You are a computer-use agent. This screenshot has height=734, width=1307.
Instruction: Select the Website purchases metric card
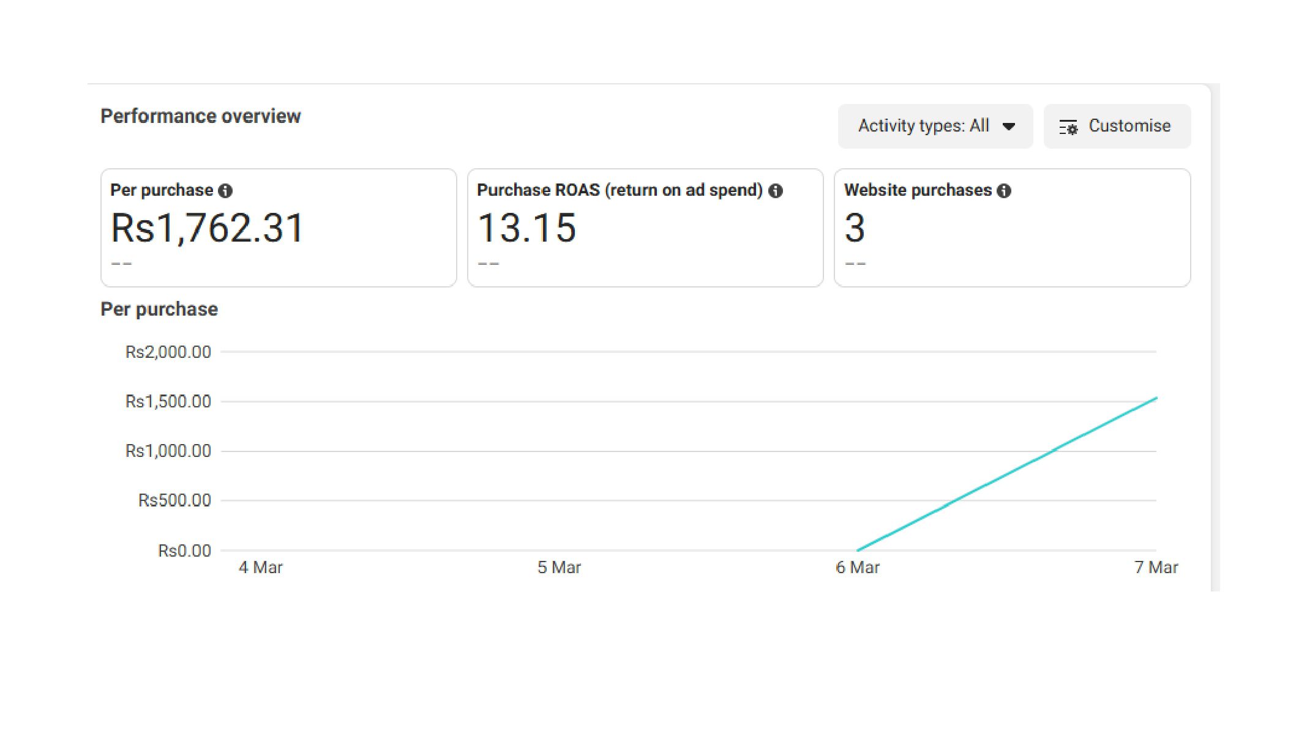coord(1012,228)
